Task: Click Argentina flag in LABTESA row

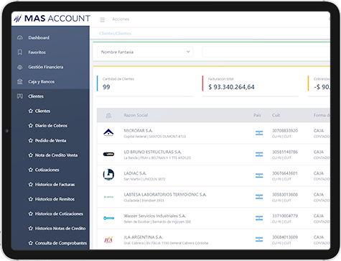Action: [x=259, y=197]
